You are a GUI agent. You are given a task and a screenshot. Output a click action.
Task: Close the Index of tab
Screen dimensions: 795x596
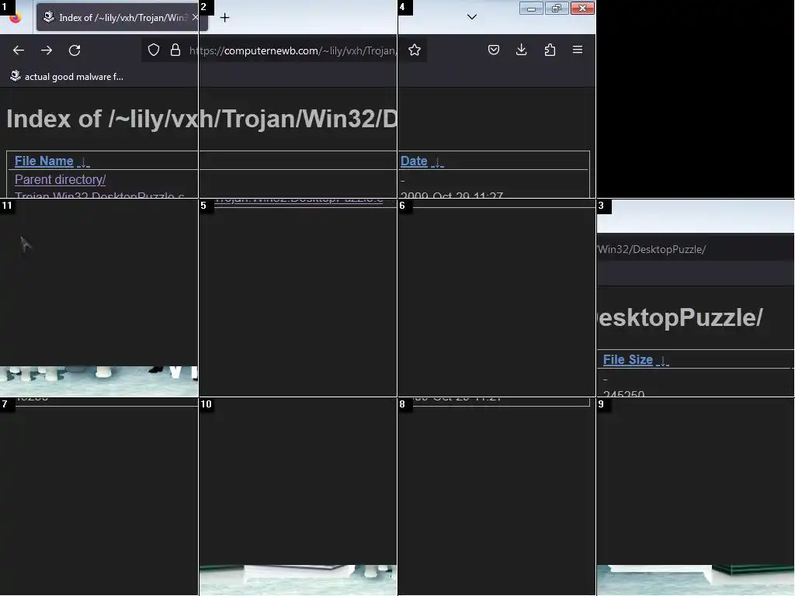pos(195,17)
